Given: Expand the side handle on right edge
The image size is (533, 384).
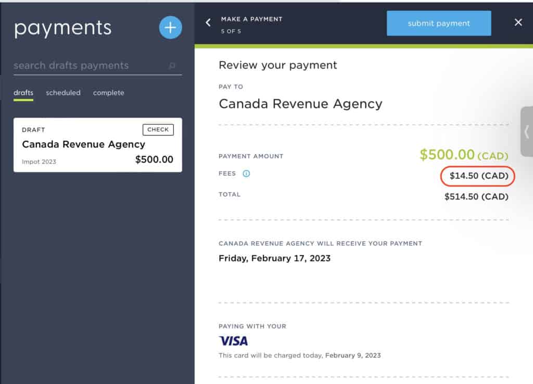Looking at the screenshot, I should (526, 131).
